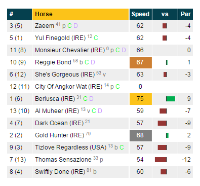Open the Thomas Sensazione horse link
This screenshot has width=200, height=186.
[63, 160]
